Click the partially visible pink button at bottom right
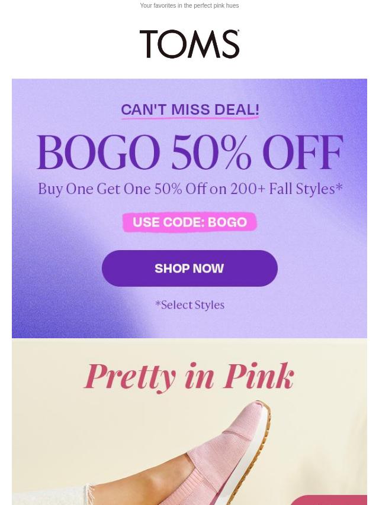Screen dimensions: 379x505 tap(329, 500)
